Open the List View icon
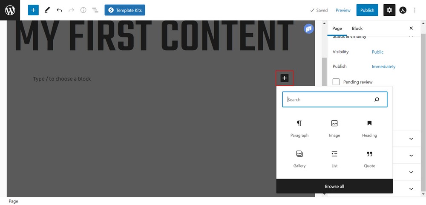Screen dimensions: 426x205 coord(95,10)
